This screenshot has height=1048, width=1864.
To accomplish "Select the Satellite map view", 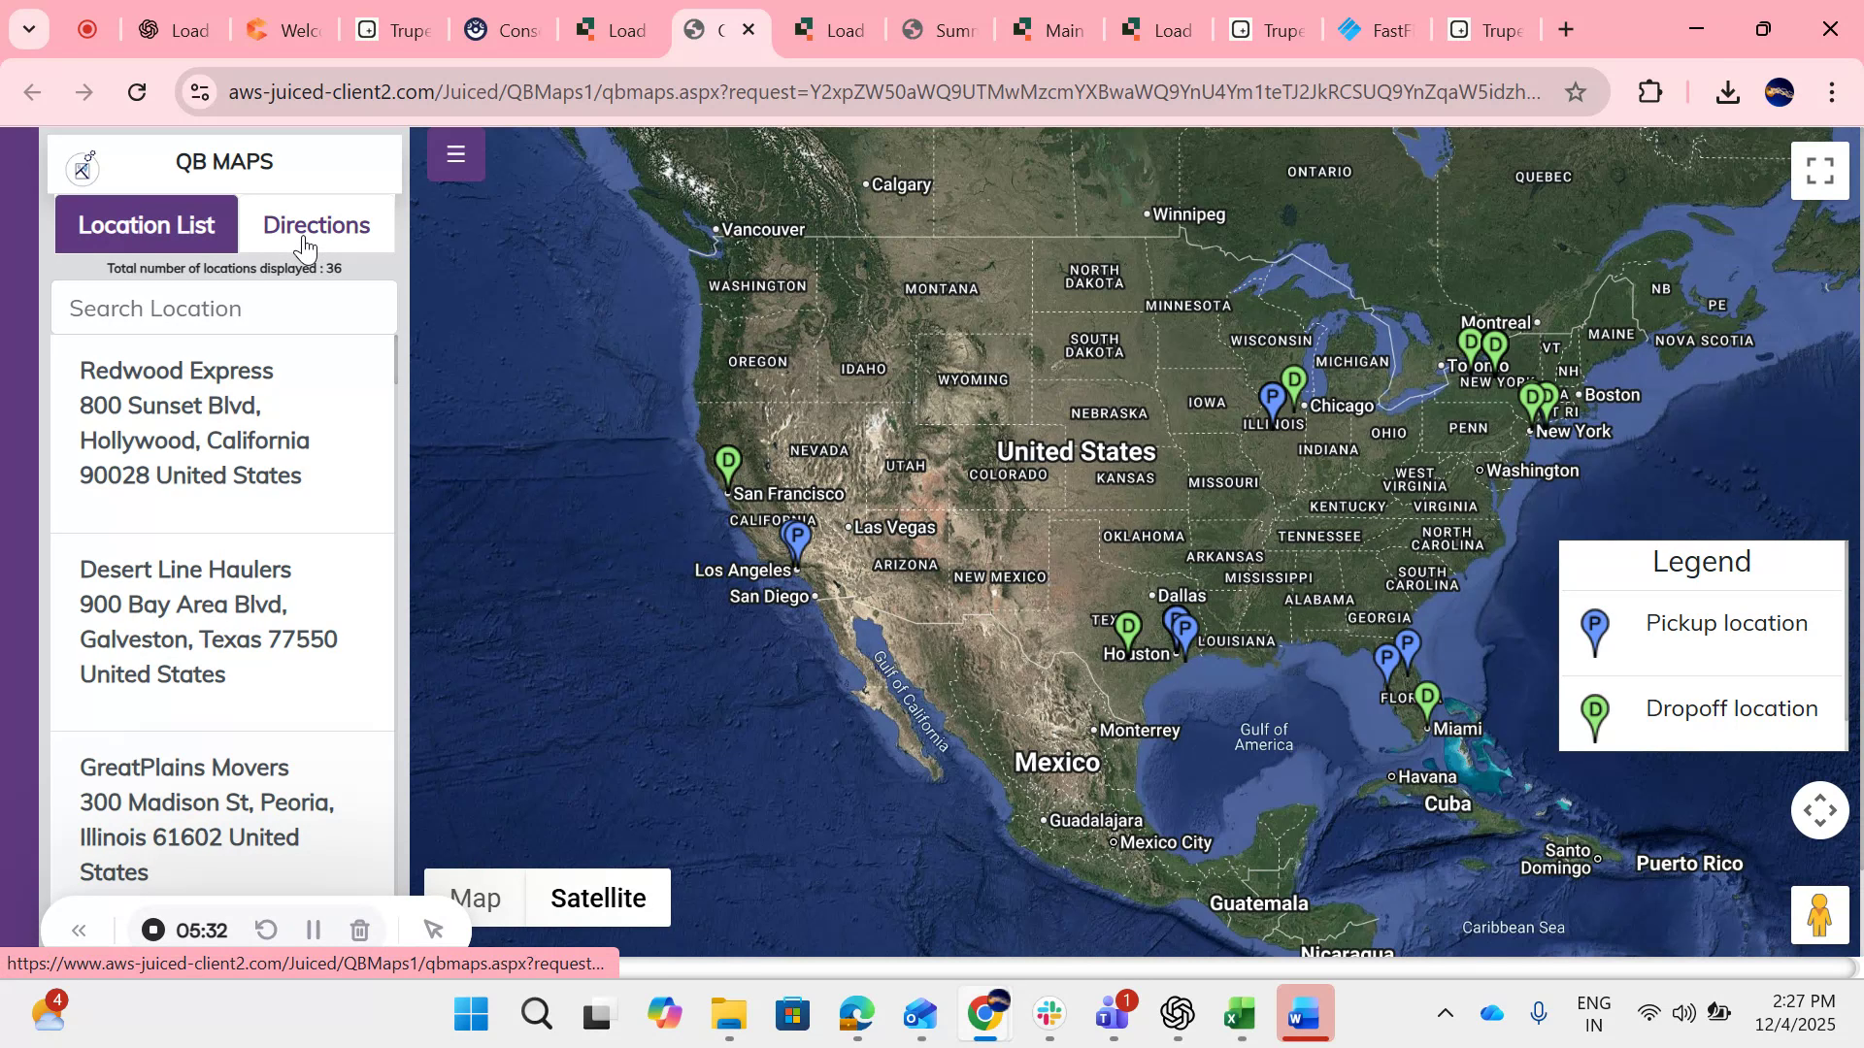I will click(x=598, y=898).
